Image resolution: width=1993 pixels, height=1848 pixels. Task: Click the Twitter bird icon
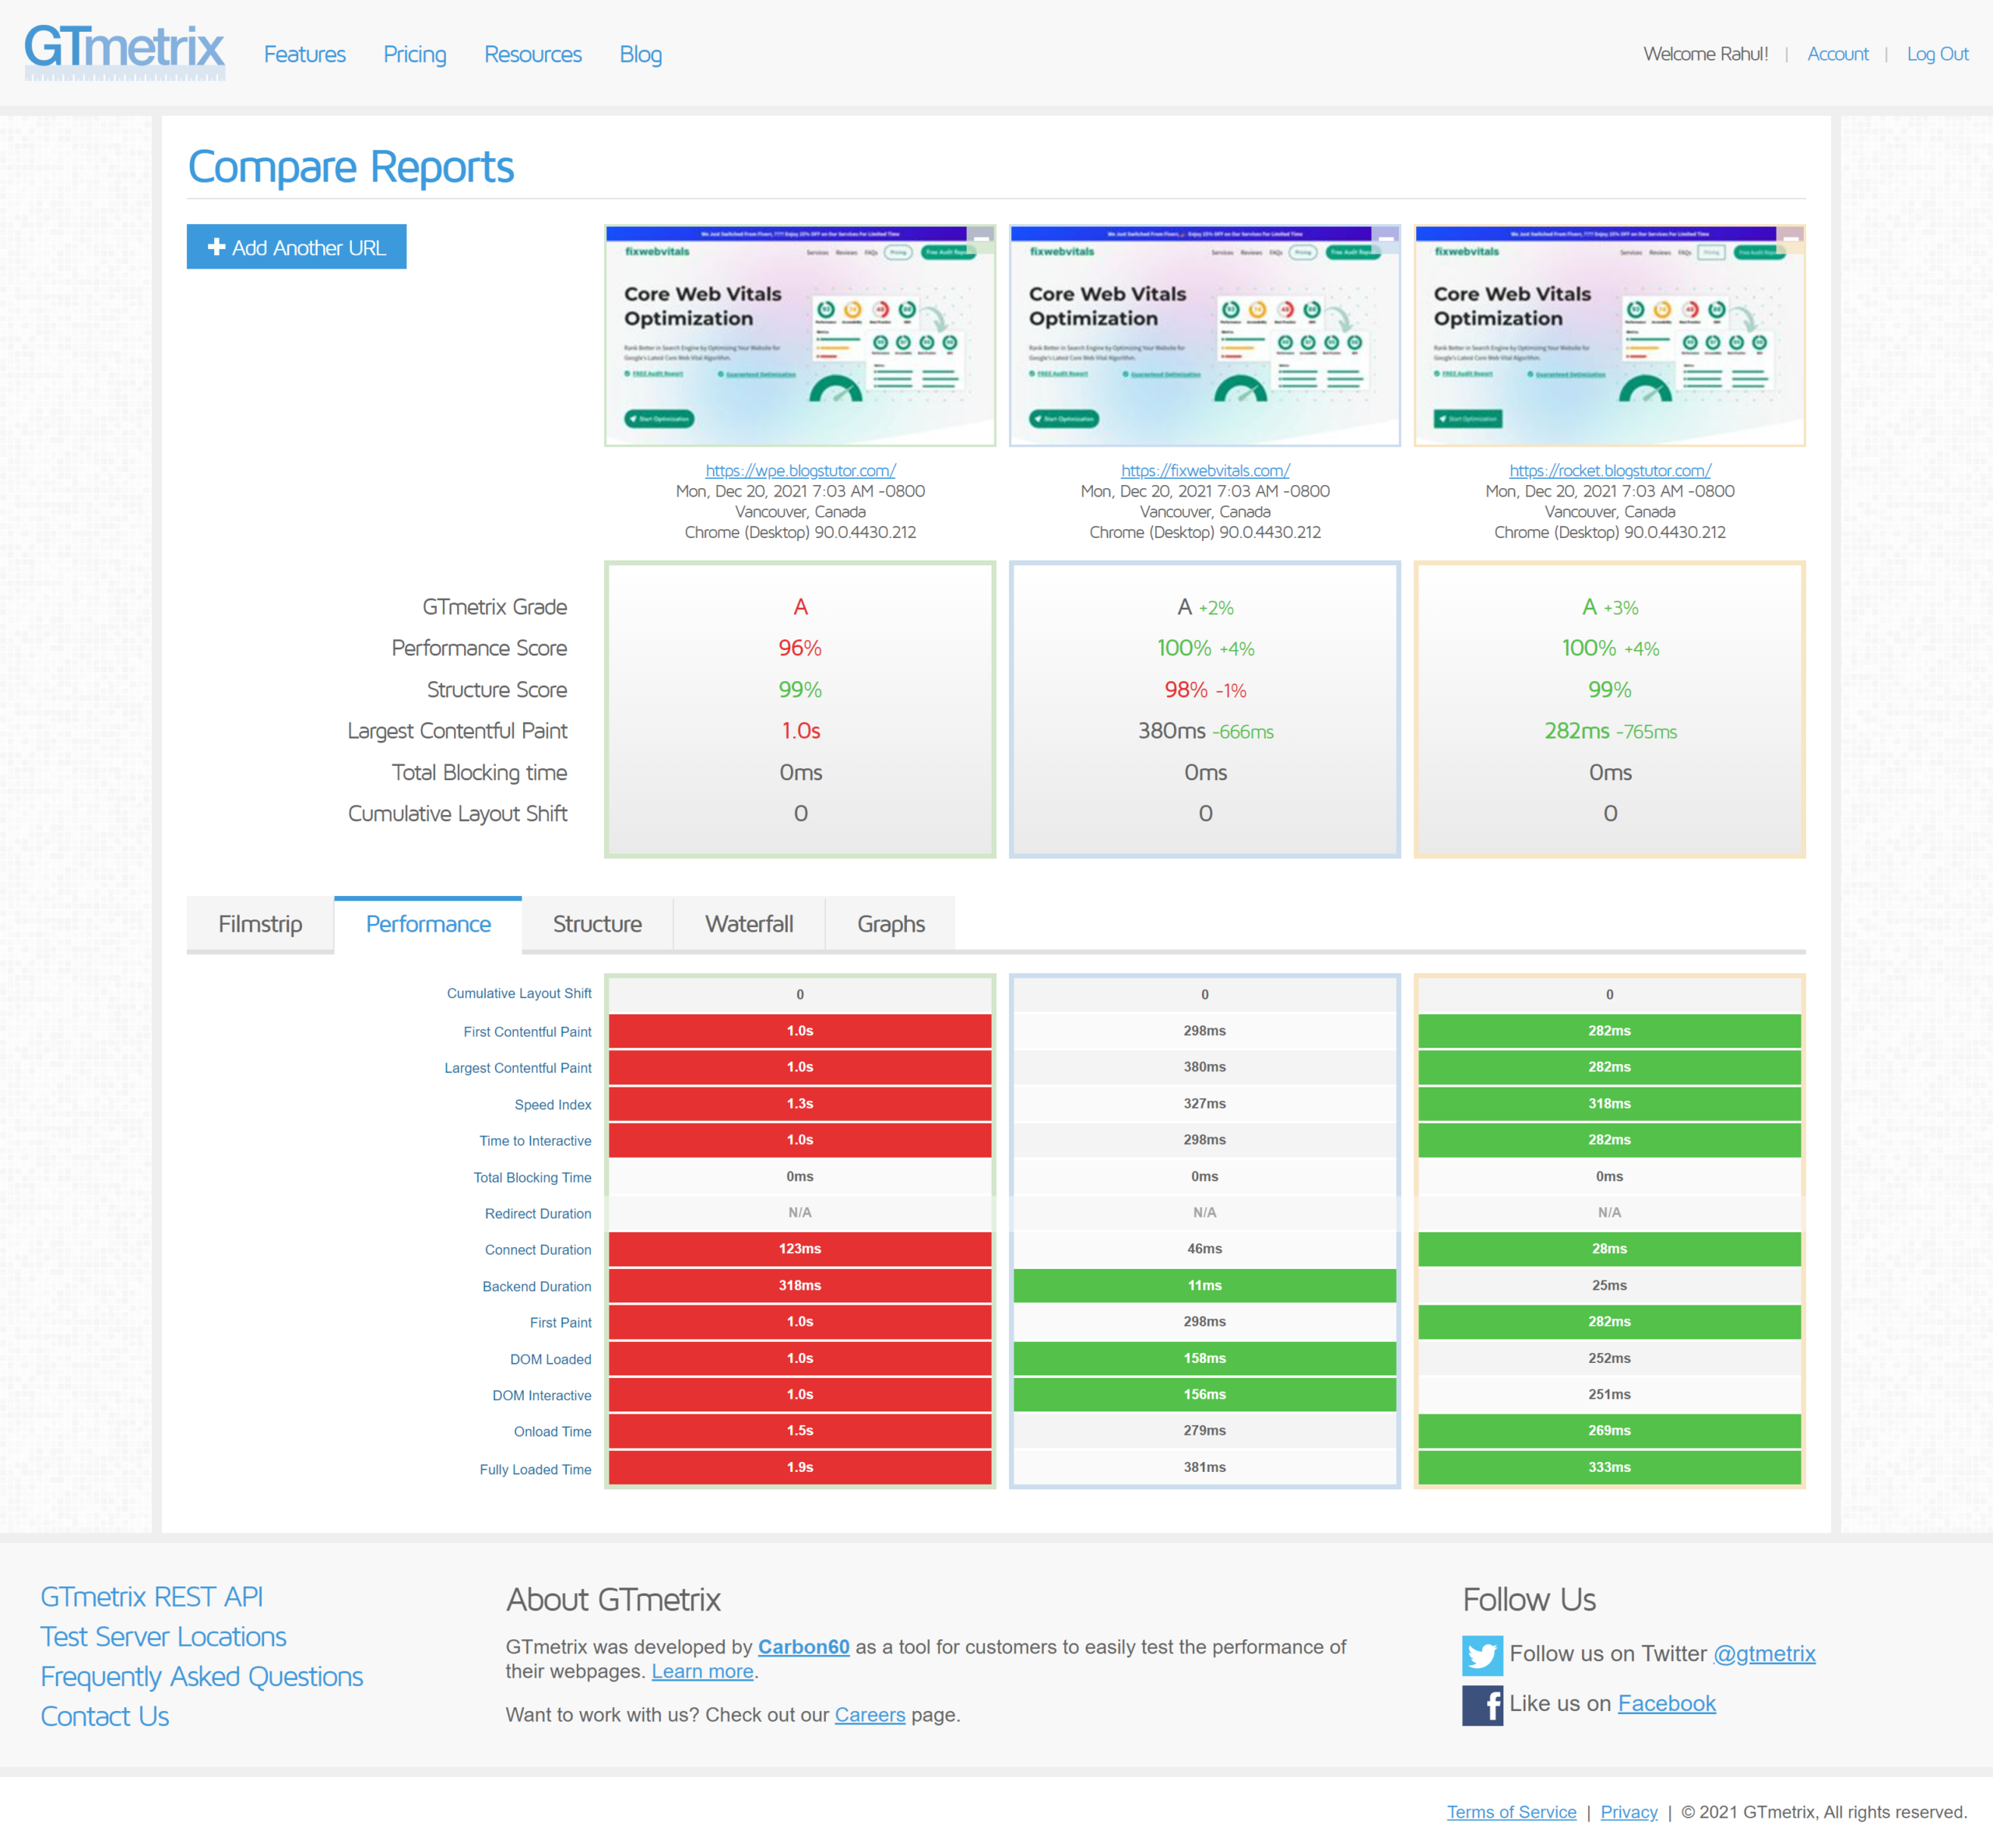coord(1482,1655)
